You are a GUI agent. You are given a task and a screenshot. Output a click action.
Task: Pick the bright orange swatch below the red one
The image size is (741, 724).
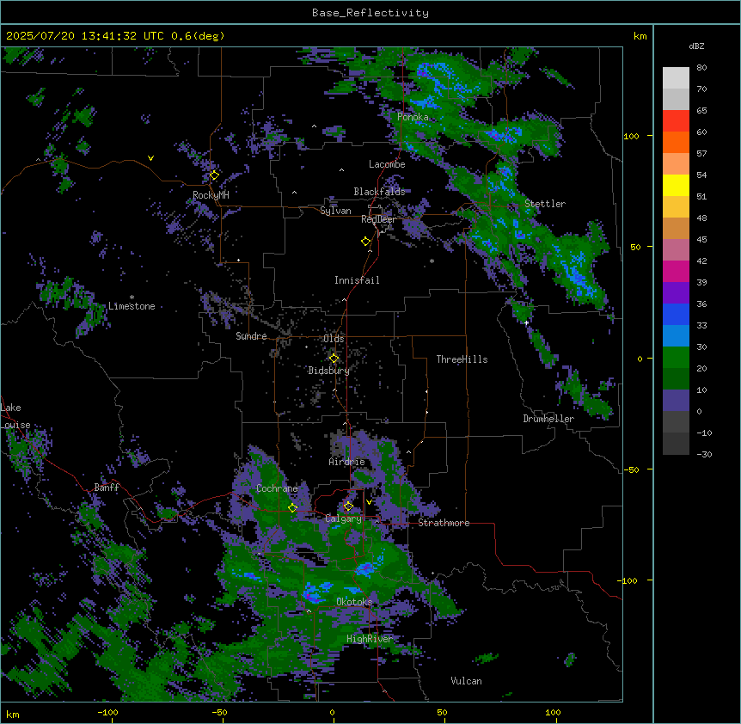coord(676,142)
